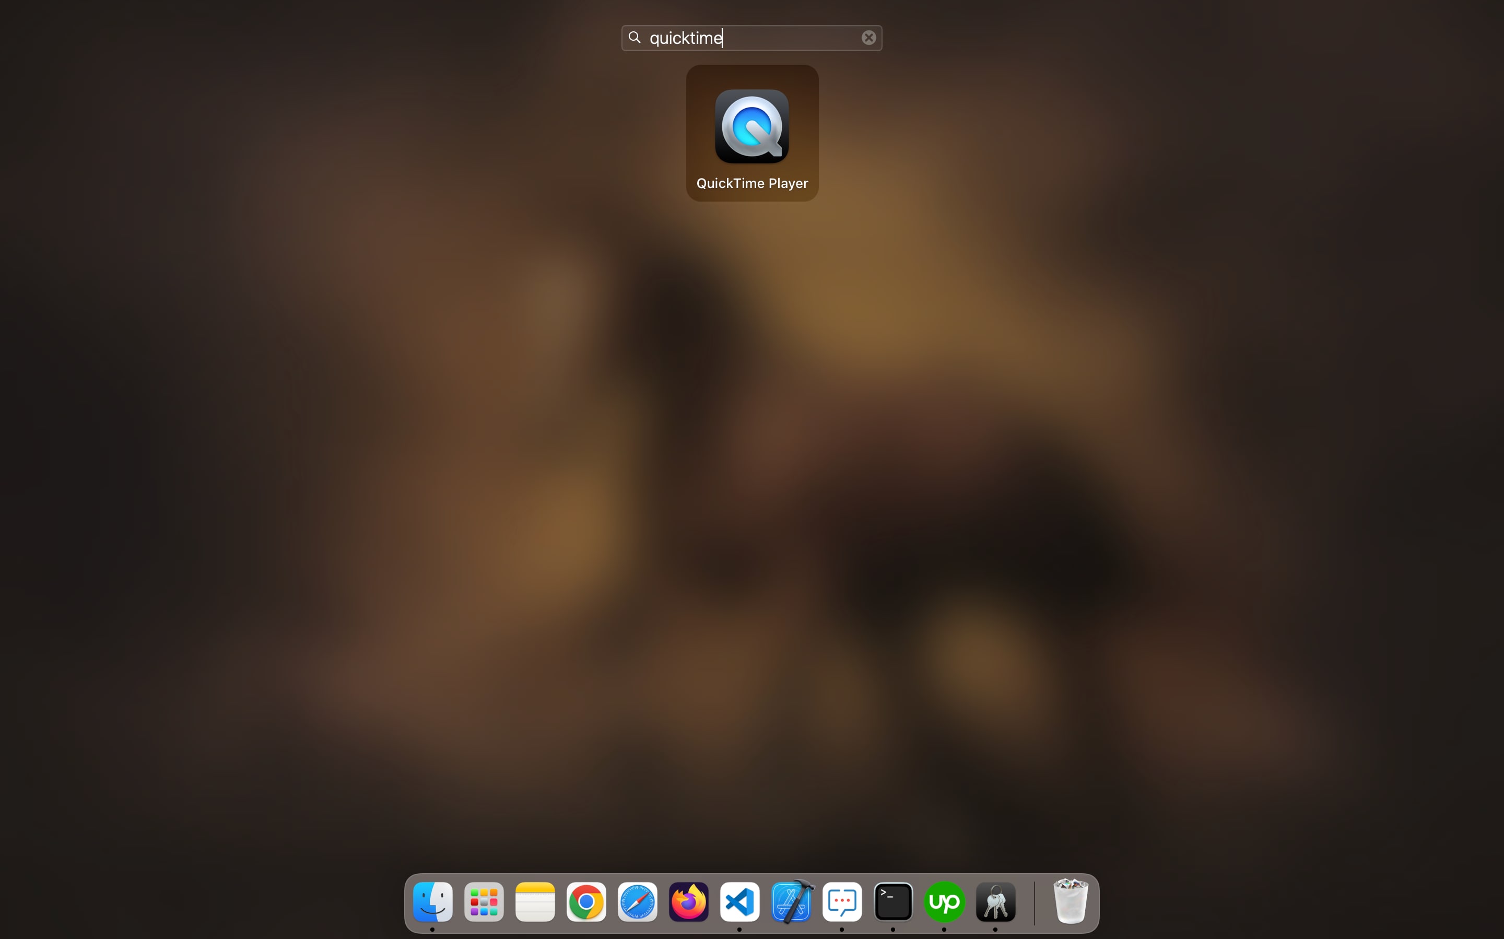Viewport: 1504px width, 939px height.
Task: Click the Launchpad grid icon in Dock
Action: point(484,901)
